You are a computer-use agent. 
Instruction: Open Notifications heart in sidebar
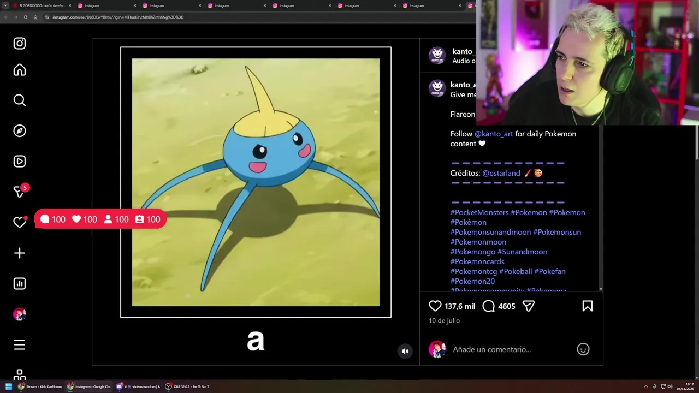(x=20, y=222)
